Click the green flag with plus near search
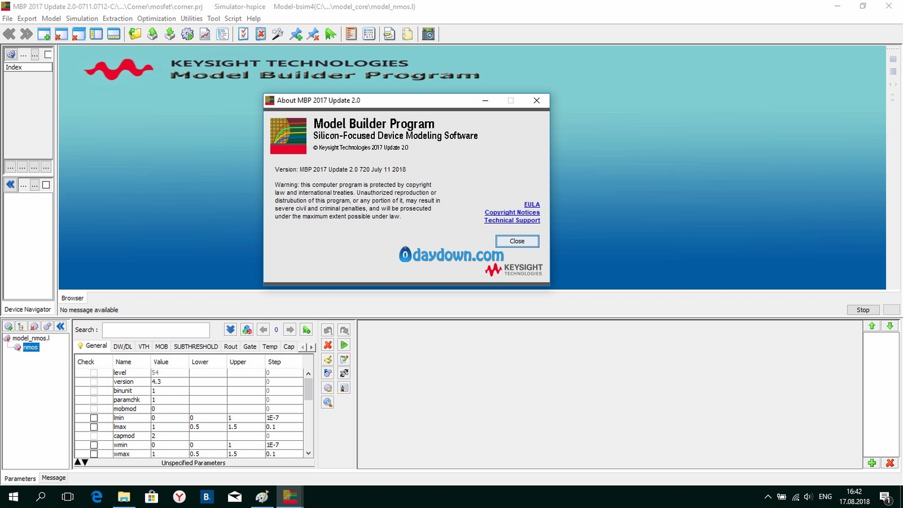903x508 pixels. click(x=307, y=330)
